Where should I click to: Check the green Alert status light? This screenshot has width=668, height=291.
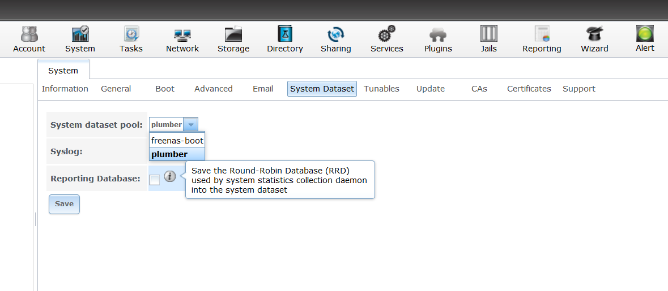pos(645,33)
